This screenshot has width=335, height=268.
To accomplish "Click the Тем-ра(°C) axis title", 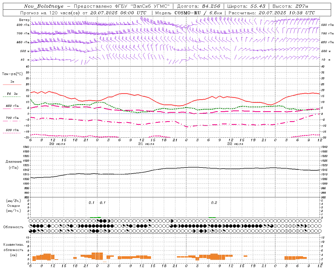I will [x=12, y=74].
